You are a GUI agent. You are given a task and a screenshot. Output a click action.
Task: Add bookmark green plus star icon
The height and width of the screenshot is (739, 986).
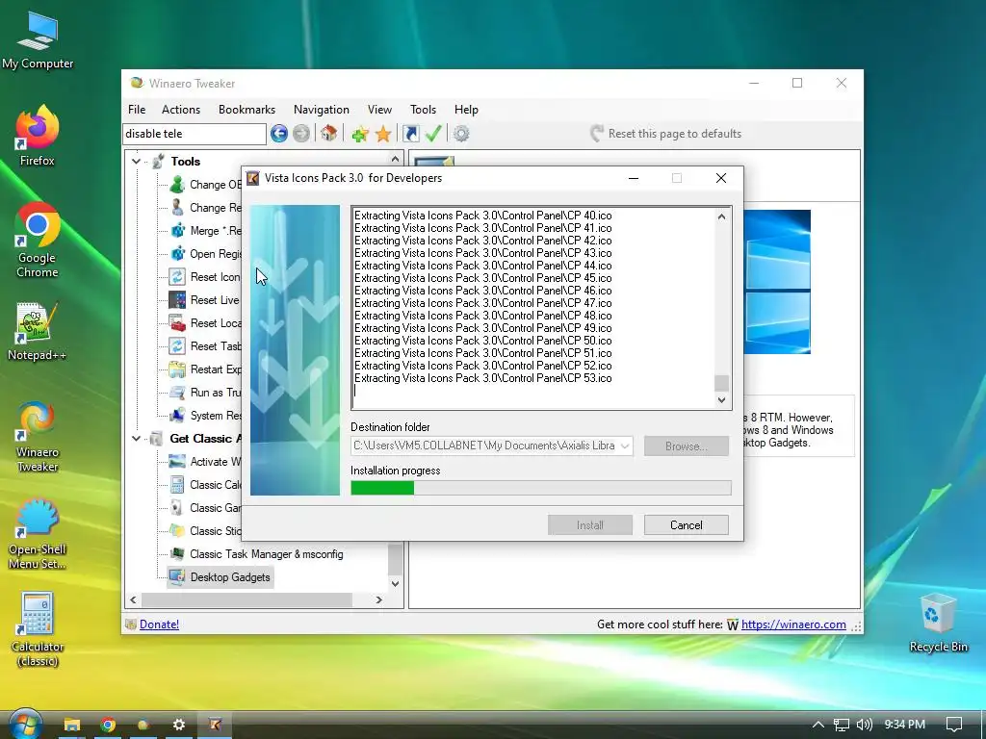click(x=360, y=134)
